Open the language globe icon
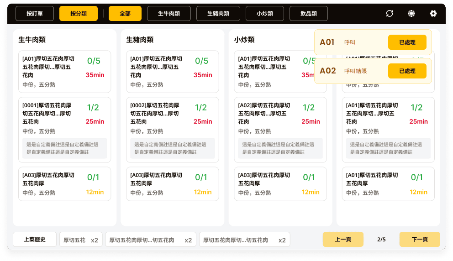 [x=411, y=14]
